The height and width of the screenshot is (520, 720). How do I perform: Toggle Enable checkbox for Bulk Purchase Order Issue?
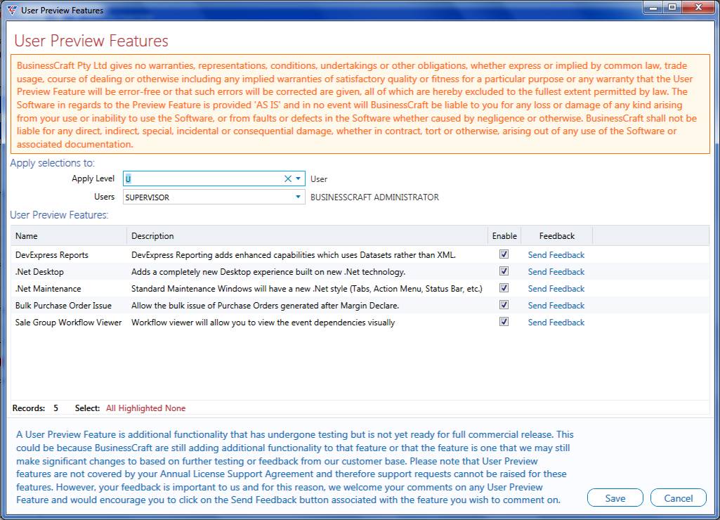coord(504,305)
